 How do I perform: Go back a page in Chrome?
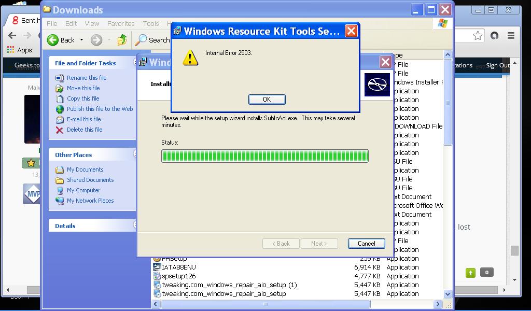coord(12,36)
